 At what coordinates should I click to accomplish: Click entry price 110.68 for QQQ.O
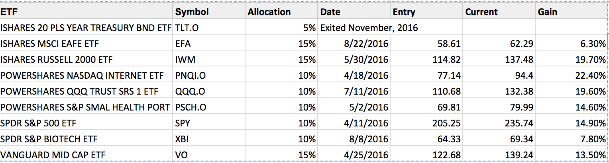[426, 91]
